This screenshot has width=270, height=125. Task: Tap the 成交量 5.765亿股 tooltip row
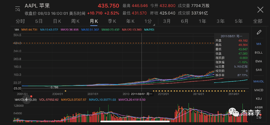click(231, 66)
